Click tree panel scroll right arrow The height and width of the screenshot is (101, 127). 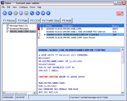[x=34, y=93]
